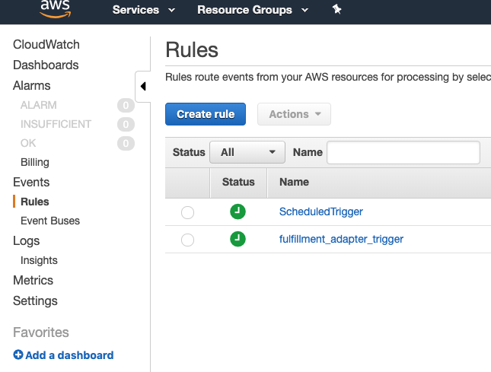
Task: Select the ScheduledTrigger radio button
Action: point(187,213)
